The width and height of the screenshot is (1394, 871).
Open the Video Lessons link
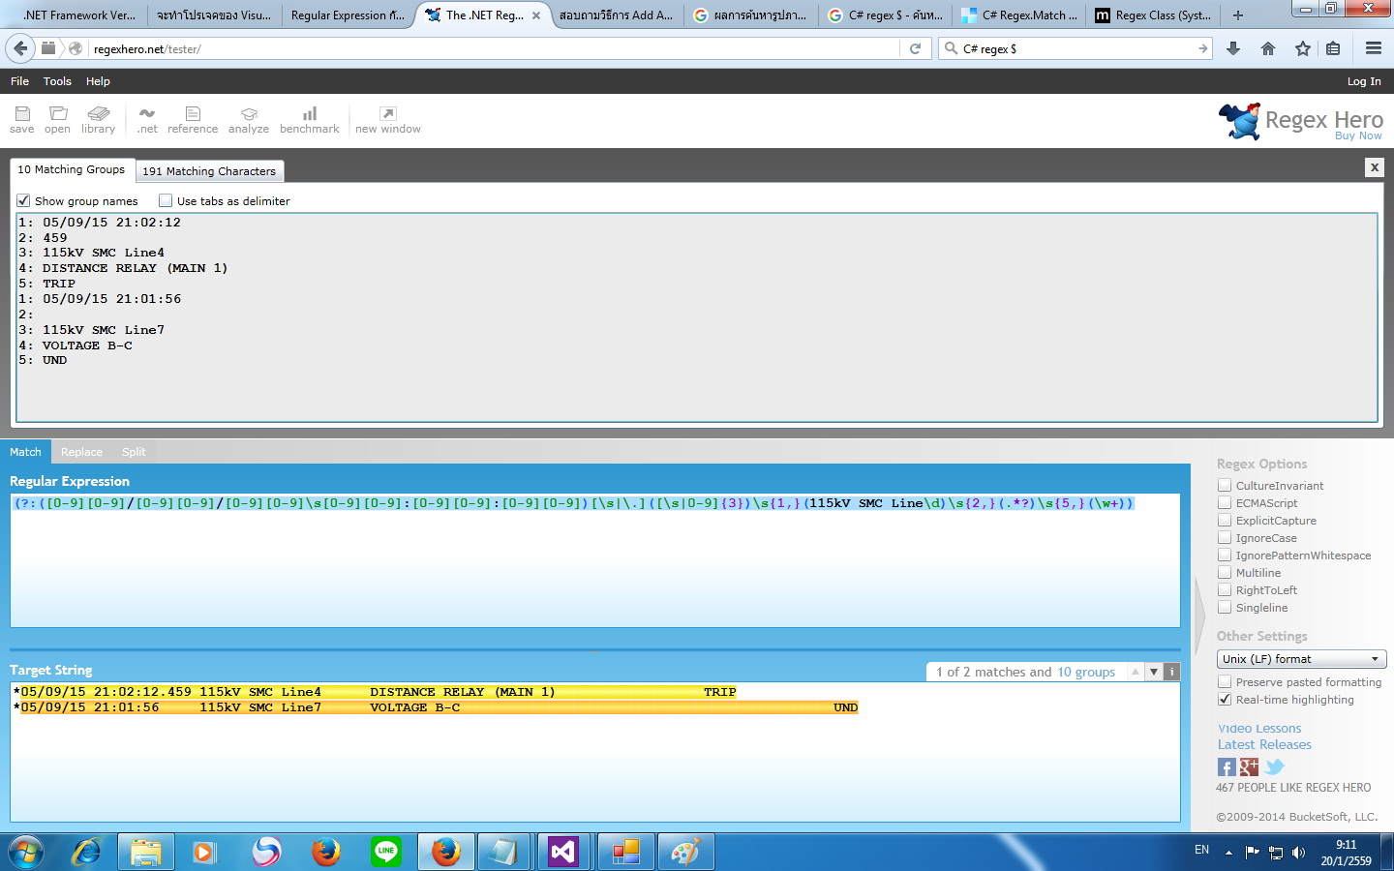click(x=1259, y=728)
